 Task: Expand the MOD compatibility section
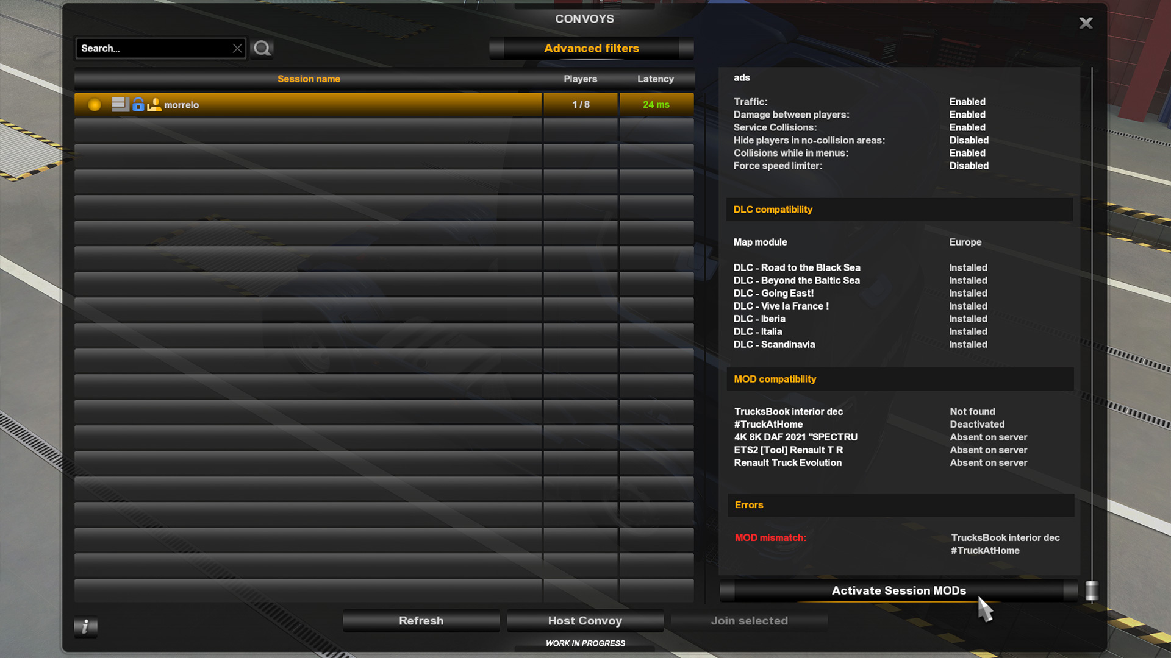(x=775, y=378)
